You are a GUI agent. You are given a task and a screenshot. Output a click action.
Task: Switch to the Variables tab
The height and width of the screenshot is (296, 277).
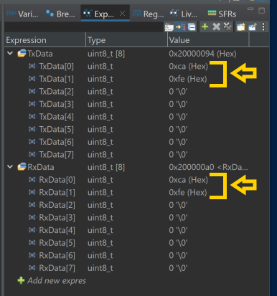[x=22, y=14]
